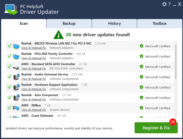Screen dimensions: 183x139
Task: Switch to the Backup tab
Action: point(69,23)
